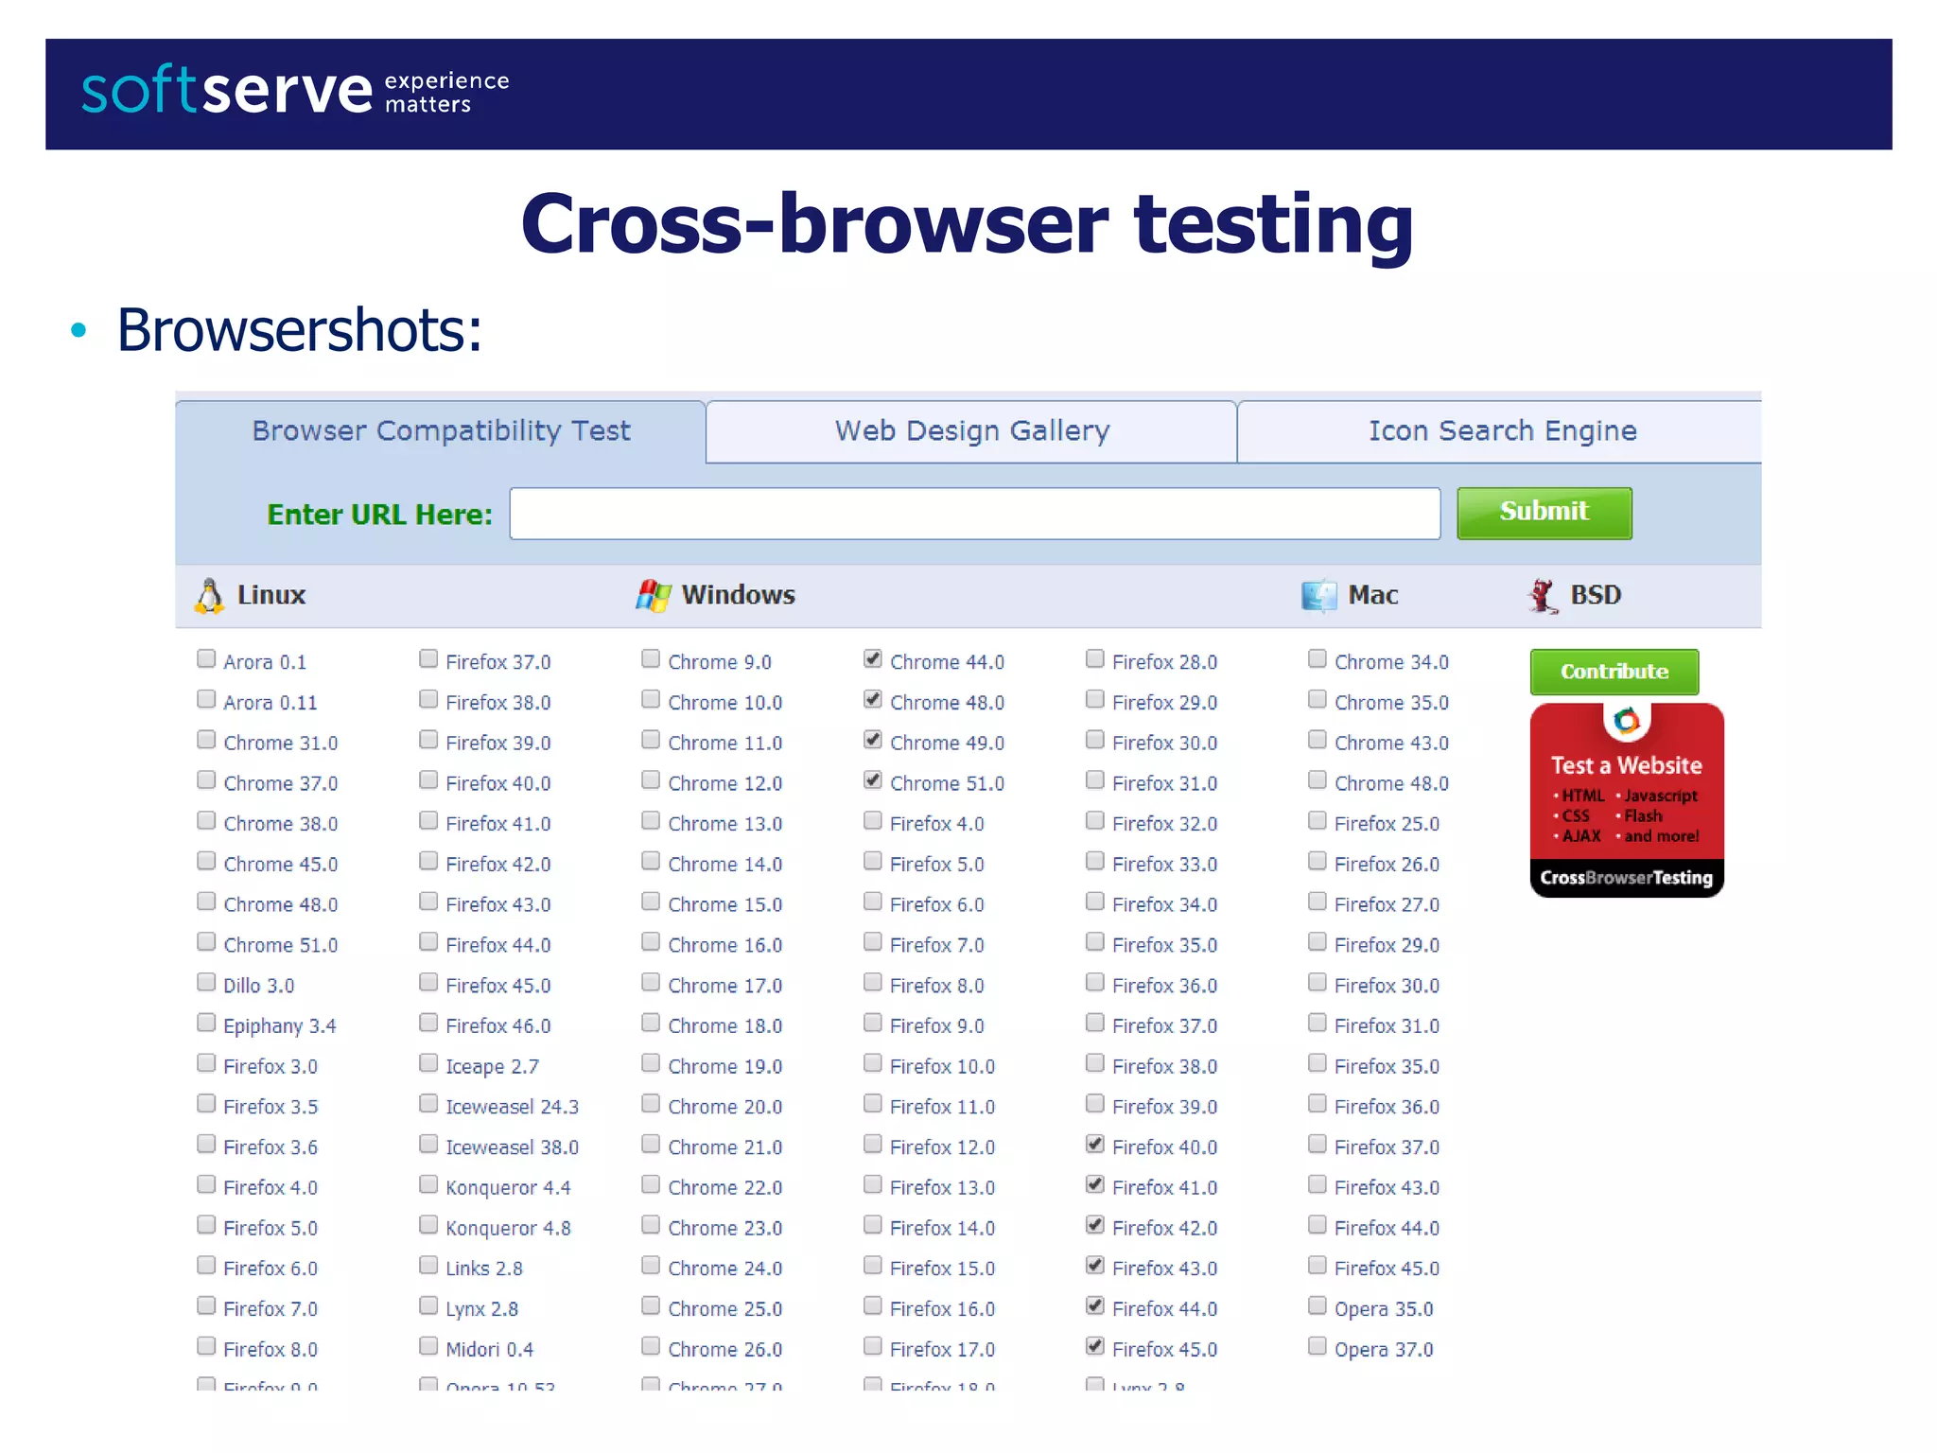The width and height of the screenshot is (1937, 1453).
Task: Tick the Firefox 17.0 checkbox
Action: click(x=873, y=1346)
